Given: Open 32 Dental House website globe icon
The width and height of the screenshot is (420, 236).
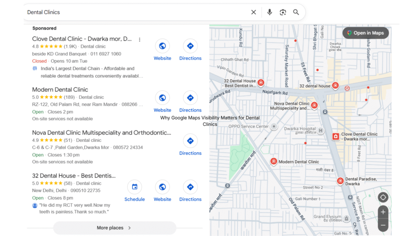Looking at the screenshot, I should 162,187.
